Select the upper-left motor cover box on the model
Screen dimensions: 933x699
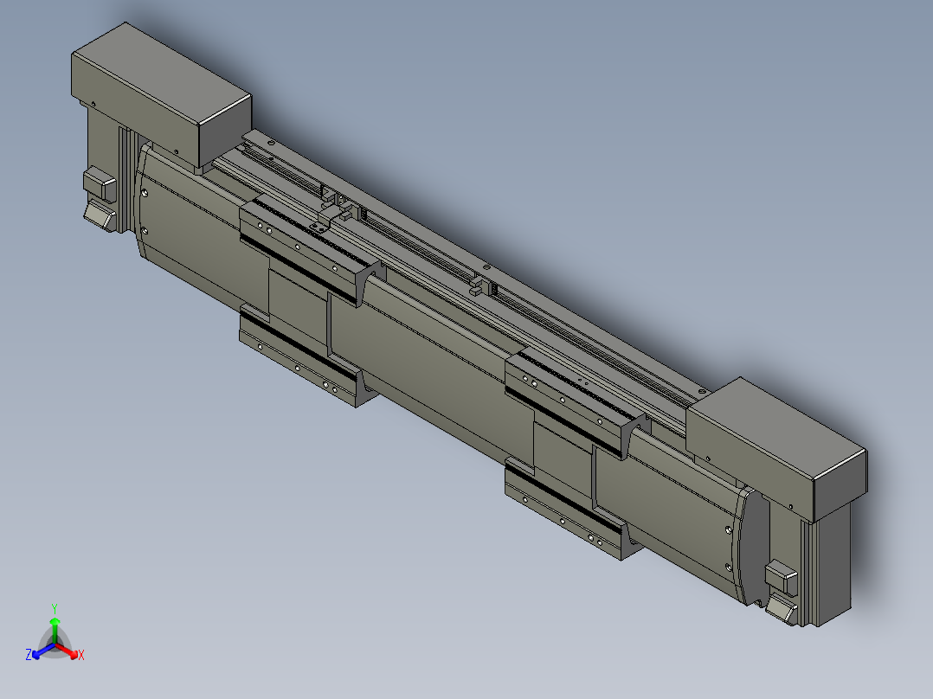161,95
